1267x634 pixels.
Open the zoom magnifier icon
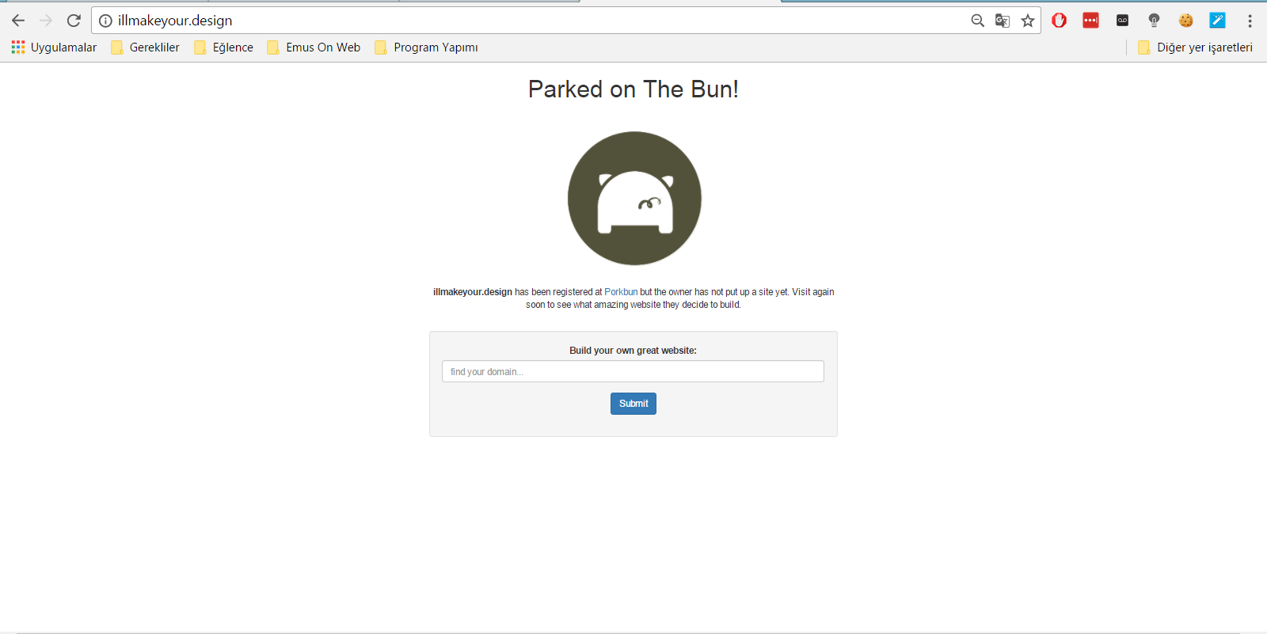click(x=977, y=21)
